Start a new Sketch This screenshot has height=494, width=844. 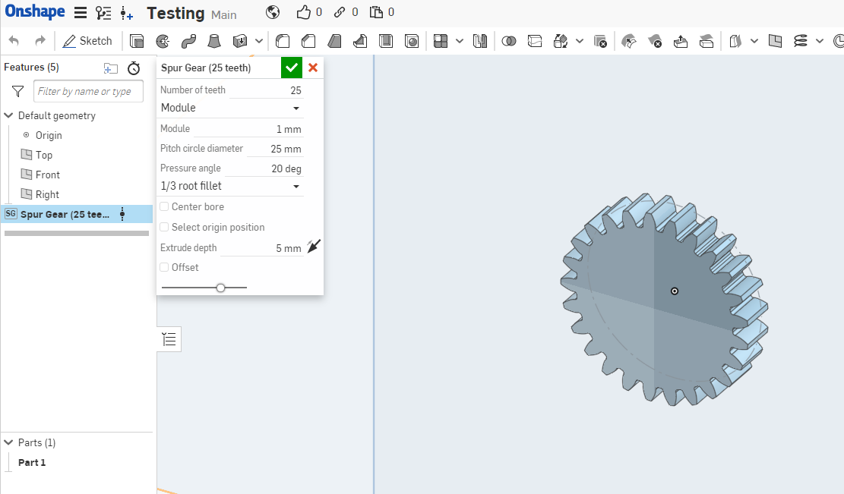click(x=87, y=41)
